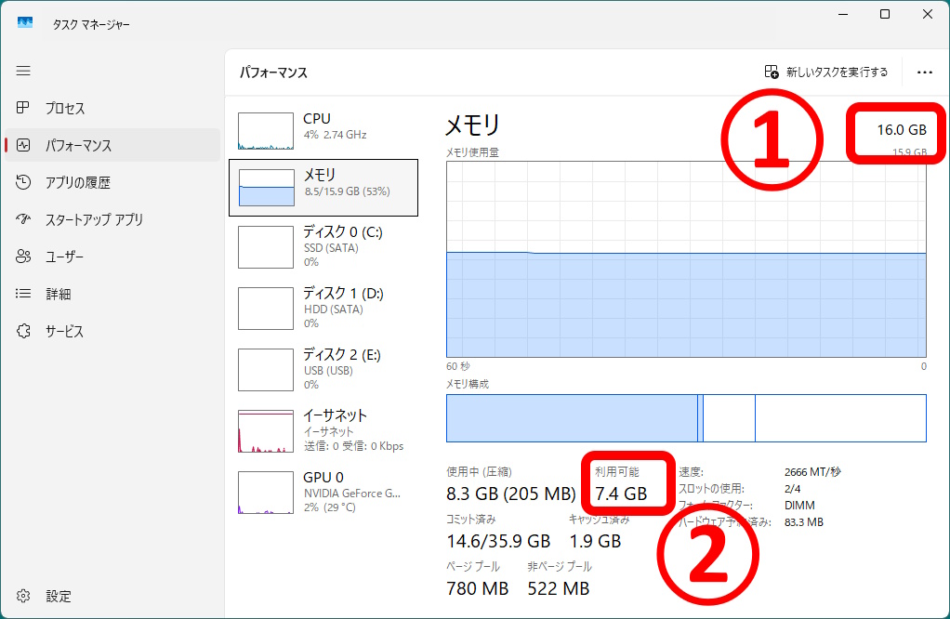
Task: Click the 2666 MT/秒 speed value
Action: point(812,472)
